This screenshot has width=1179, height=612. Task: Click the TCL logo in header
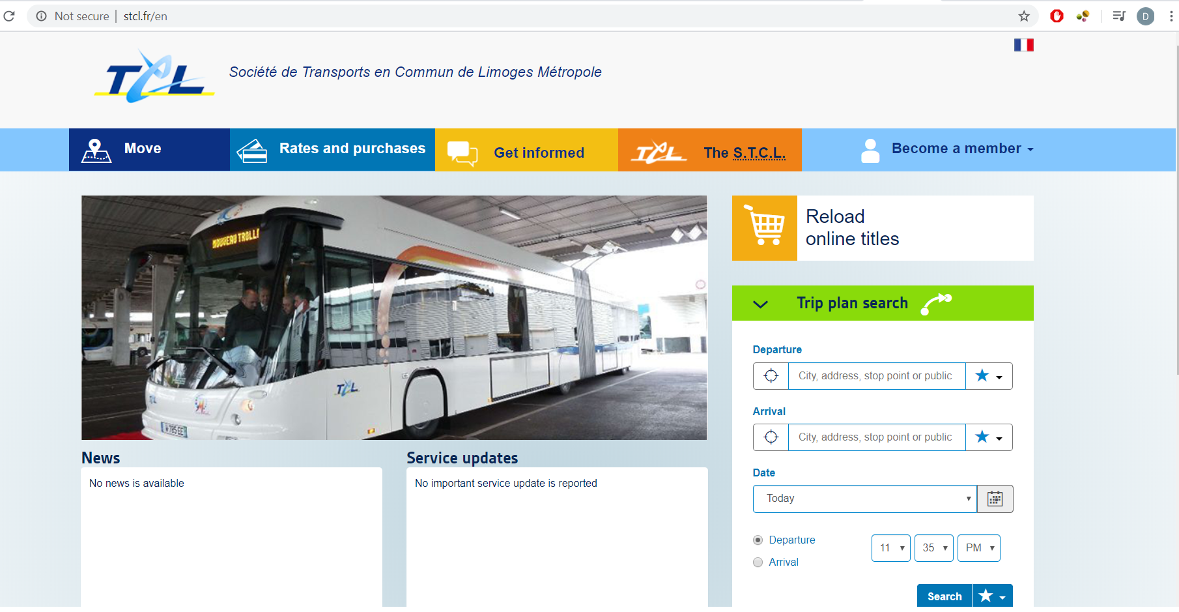tap(154, 76)
